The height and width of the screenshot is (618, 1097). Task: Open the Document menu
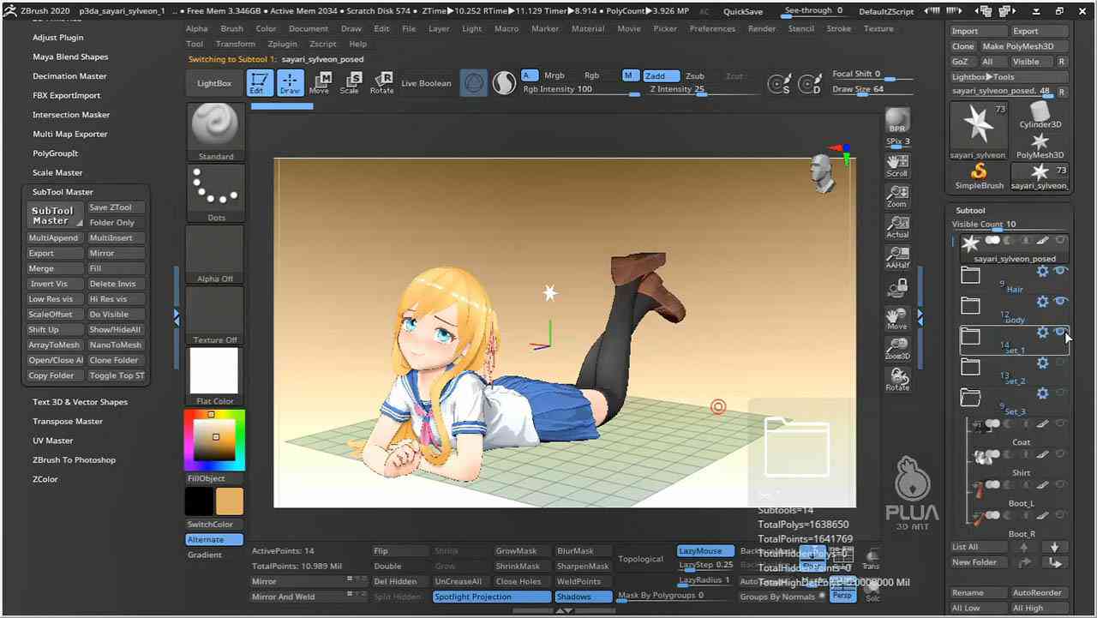click(x=309, y=28)
